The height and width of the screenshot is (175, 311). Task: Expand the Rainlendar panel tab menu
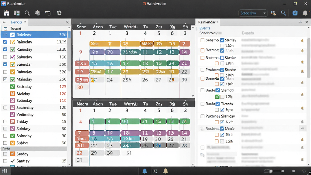217,22
